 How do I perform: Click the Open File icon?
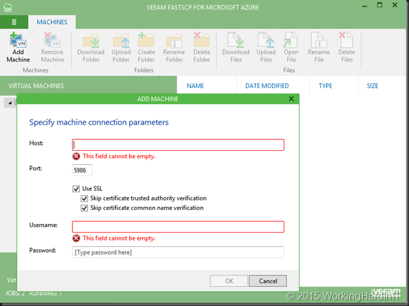point(291,40)
